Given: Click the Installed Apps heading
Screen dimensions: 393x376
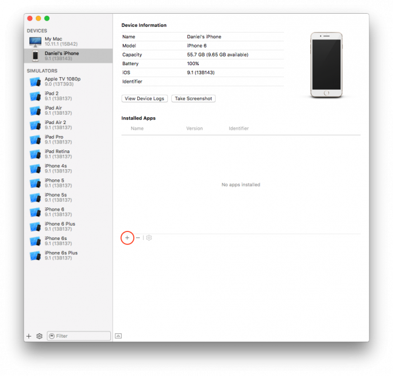Looking at the screenshot, I should pos(139,118).
